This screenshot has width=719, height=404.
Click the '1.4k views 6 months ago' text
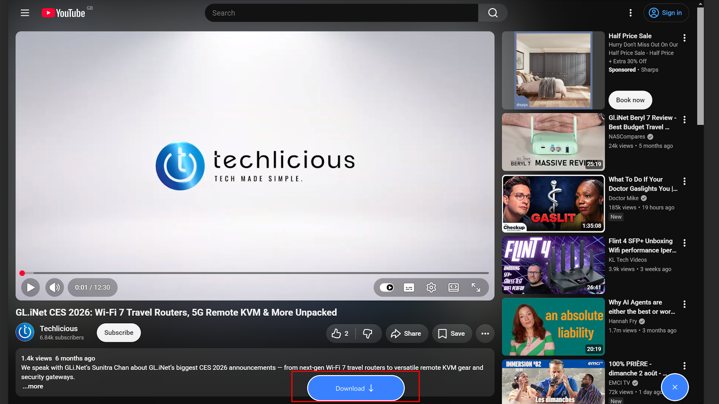(x=58, y=358)
